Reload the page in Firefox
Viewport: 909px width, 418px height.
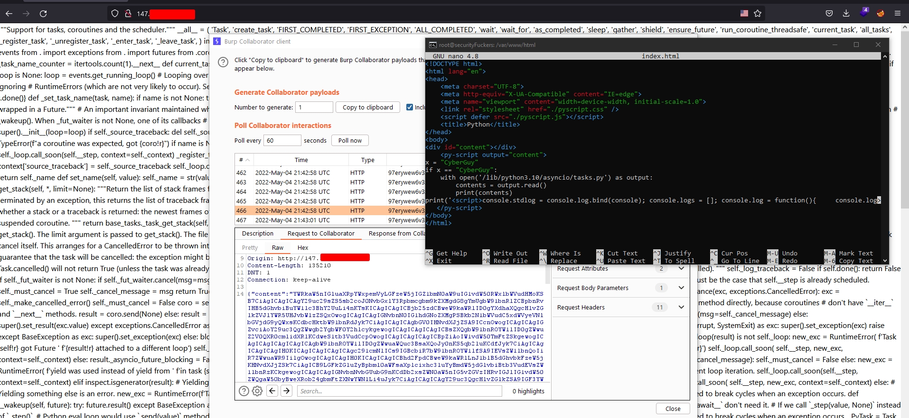coord(43,14)
